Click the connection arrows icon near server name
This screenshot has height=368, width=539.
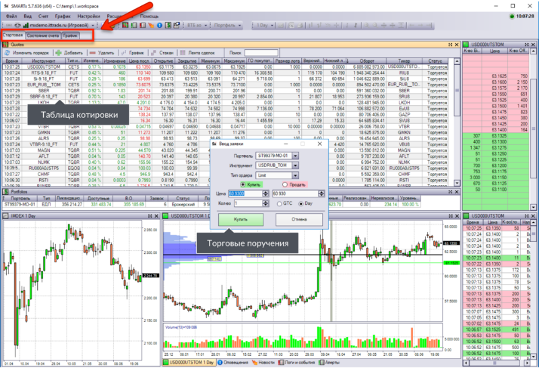tap(18, 25)
